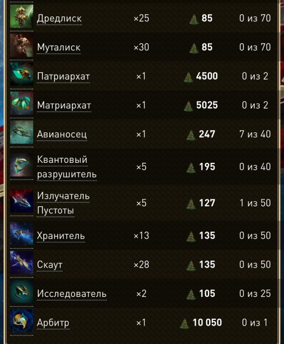Select the Авианосец carrier icon

click(x=22, y=132)
